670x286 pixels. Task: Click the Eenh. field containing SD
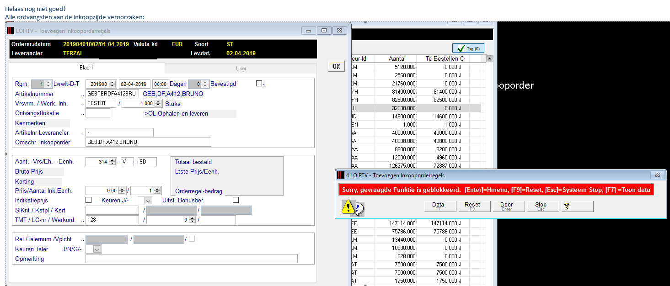point(147,162)
